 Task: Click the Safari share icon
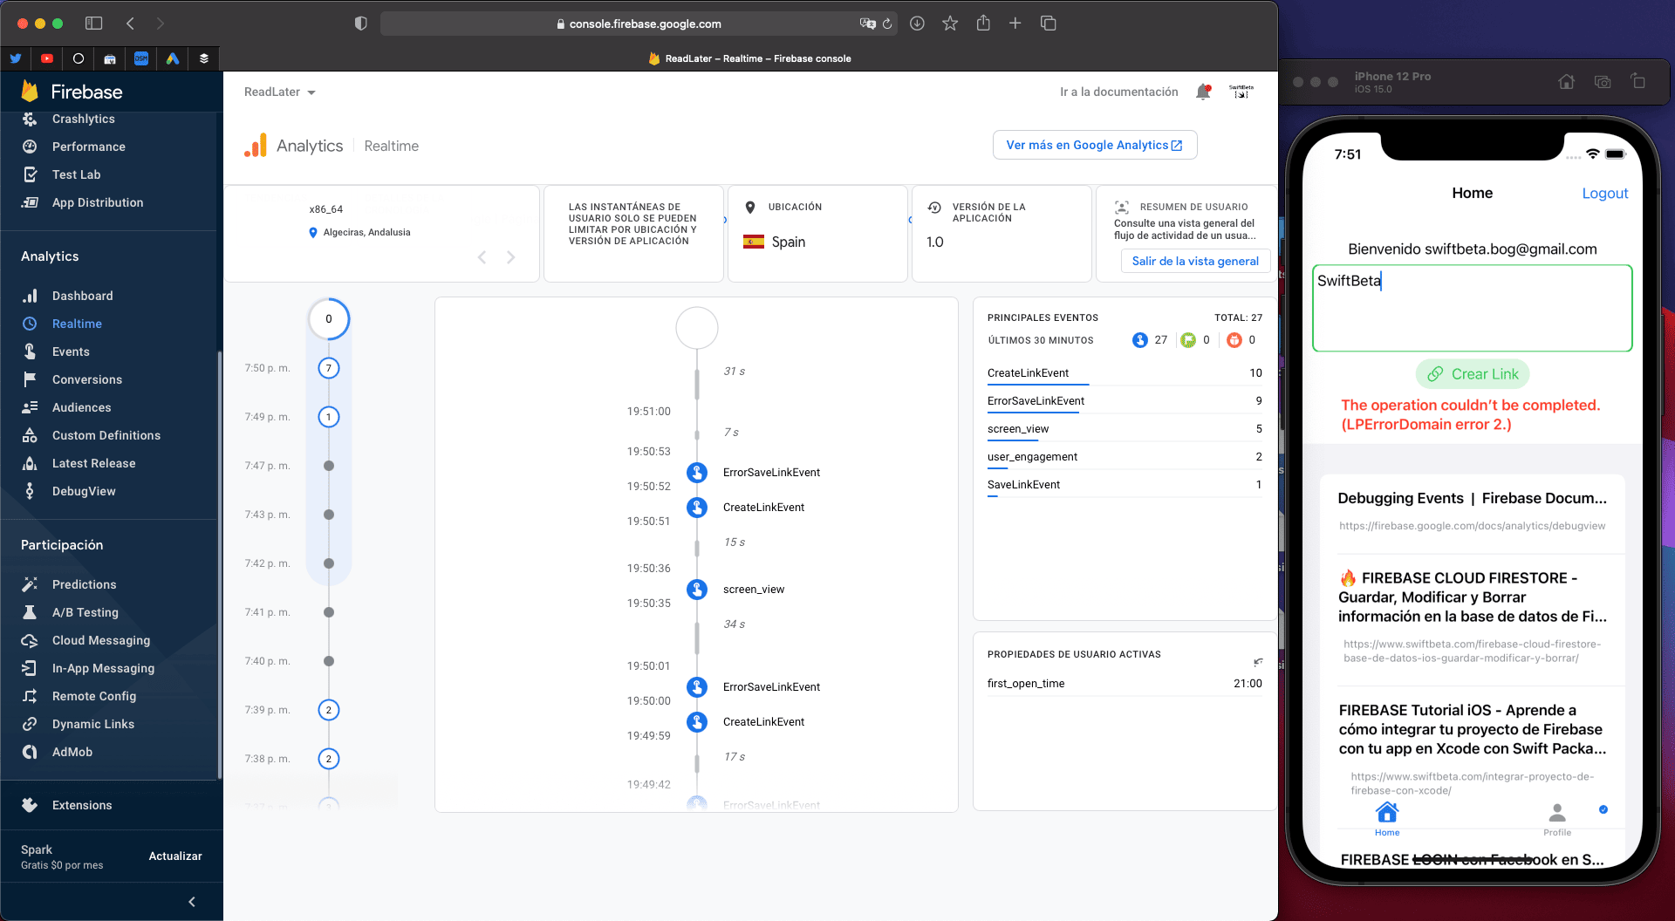pyautogui.click(x=983, y=24)
